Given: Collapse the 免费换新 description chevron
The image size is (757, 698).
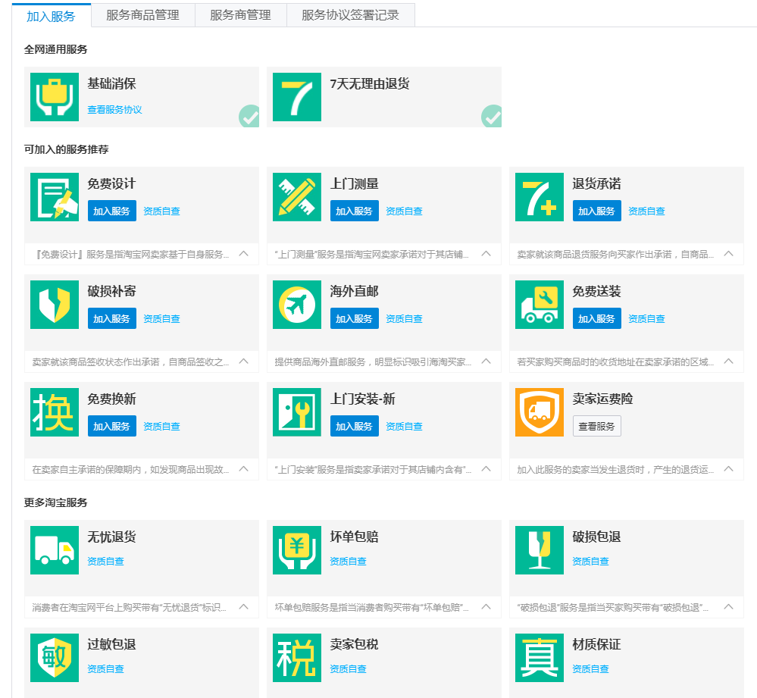Looking at the screenshot, I should 244,468.
